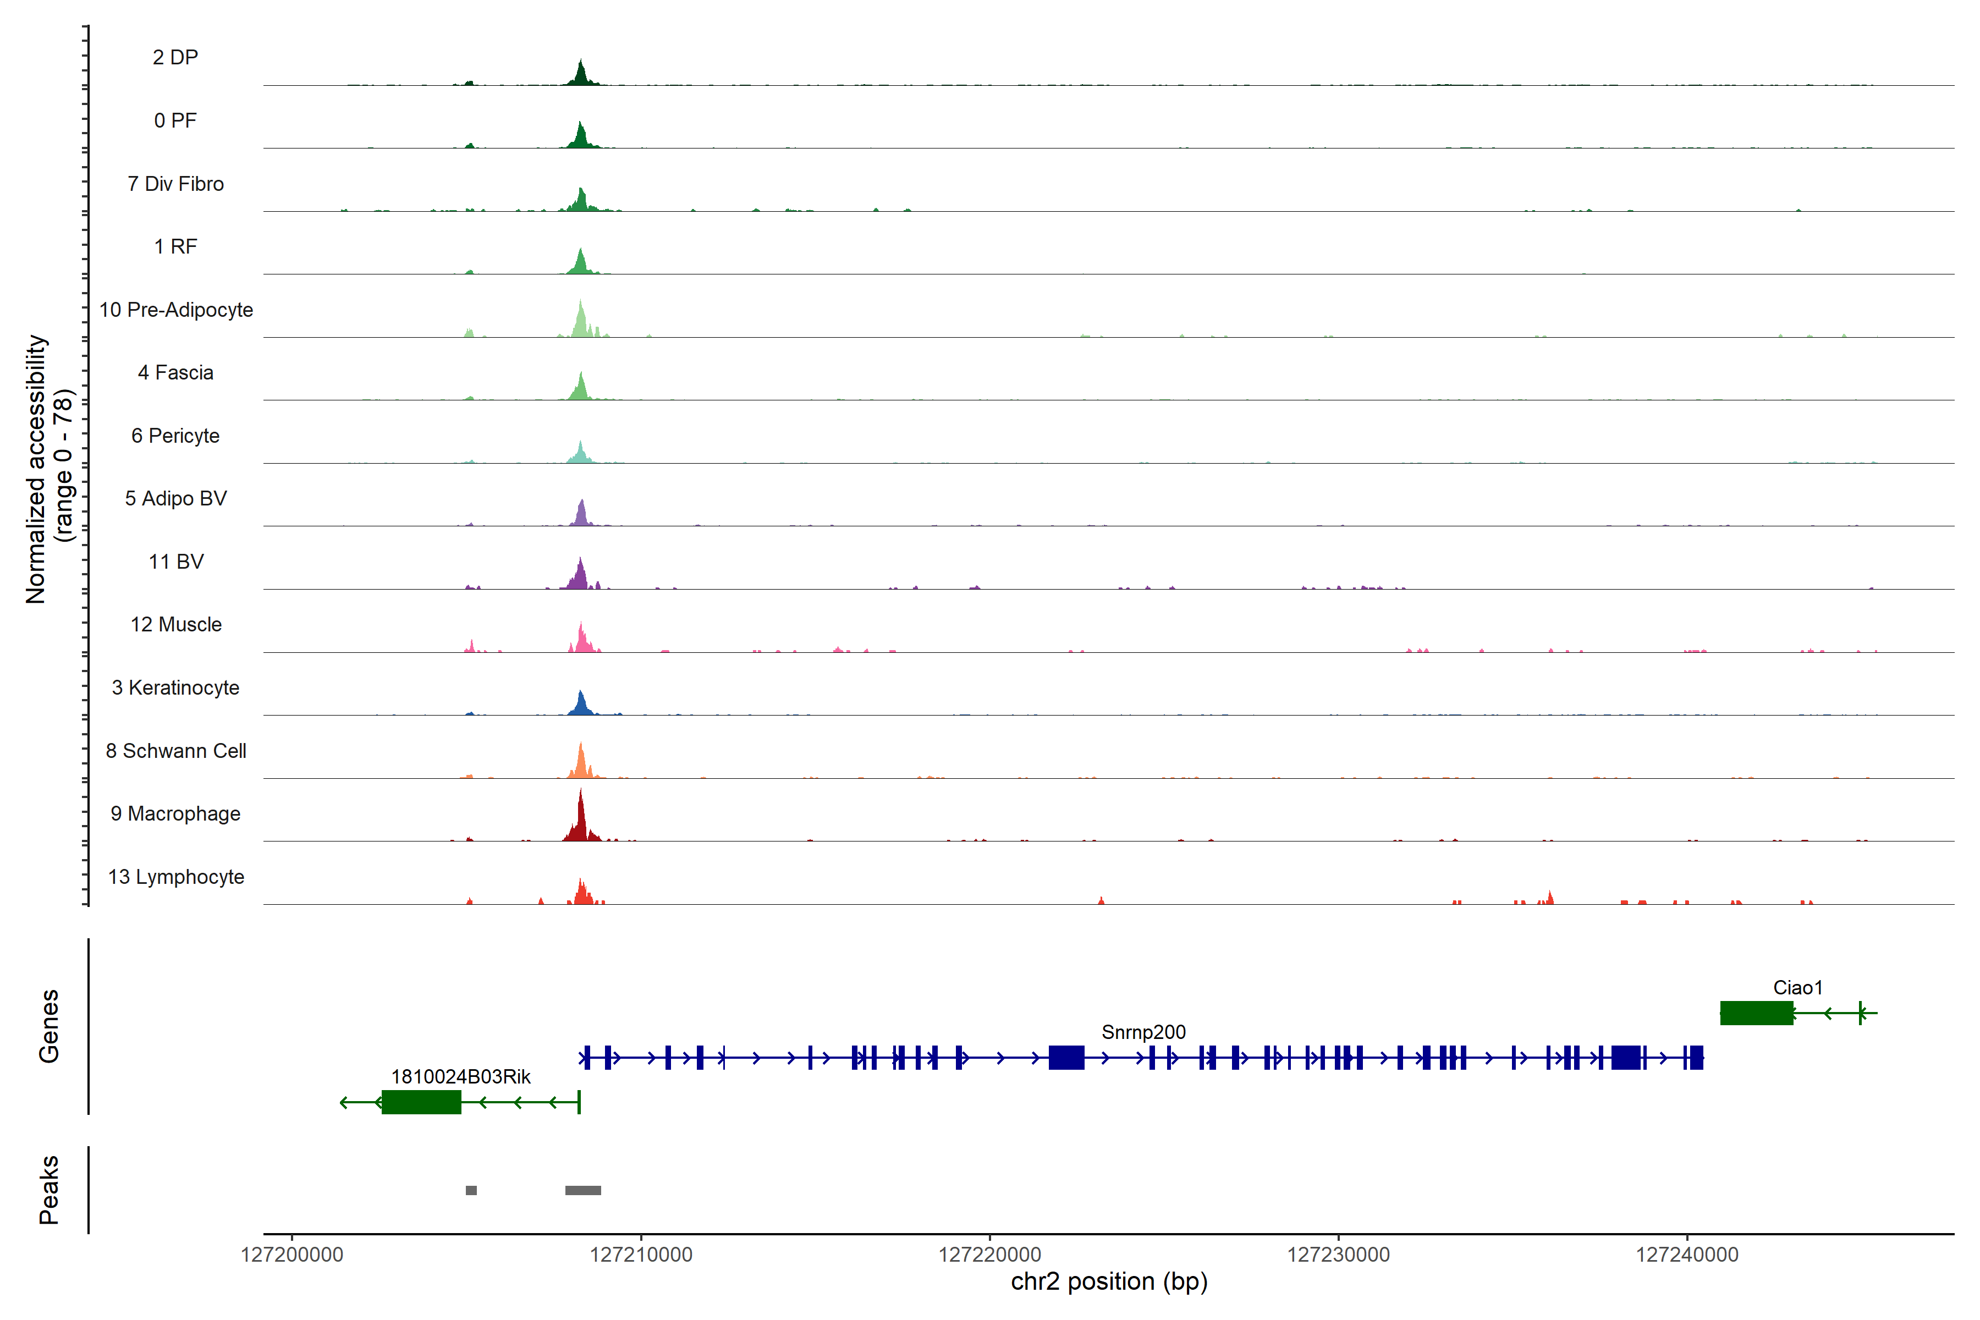Click the 10 Pre-Adipocyte track peak

[x=580, y=322]
